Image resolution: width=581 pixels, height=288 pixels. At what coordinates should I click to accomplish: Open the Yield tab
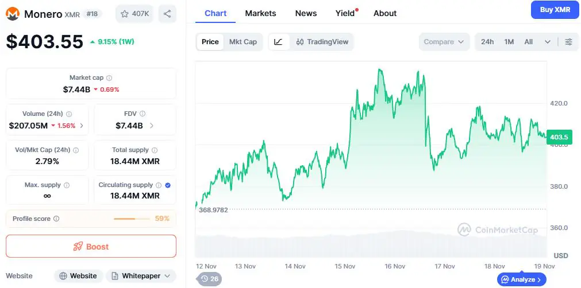click(x=345, y=13)
